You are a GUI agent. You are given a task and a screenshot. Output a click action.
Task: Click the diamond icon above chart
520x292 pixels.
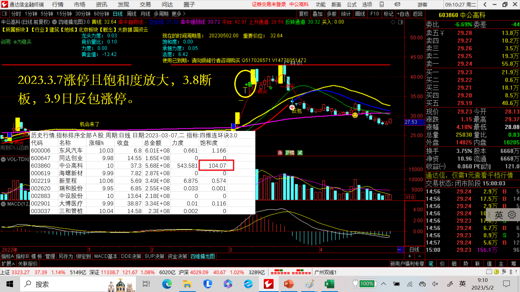[x=393, y=22]
